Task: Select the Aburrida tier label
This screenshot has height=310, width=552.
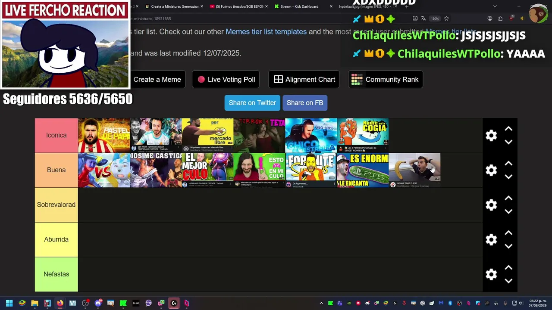Action: coord(56,239)
